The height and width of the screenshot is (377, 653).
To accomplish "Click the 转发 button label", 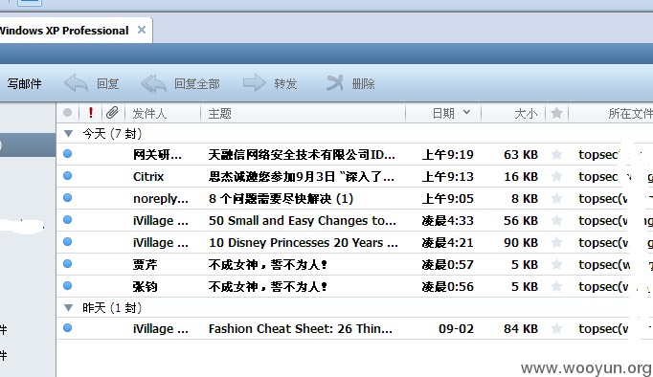I will tap(285, 83).
